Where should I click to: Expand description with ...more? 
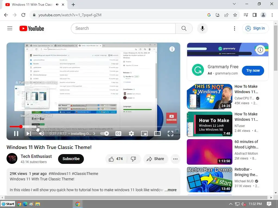coord(170,190)
